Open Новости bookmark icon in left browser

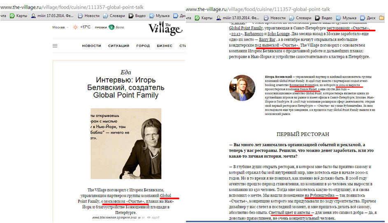tap(80, 16)
